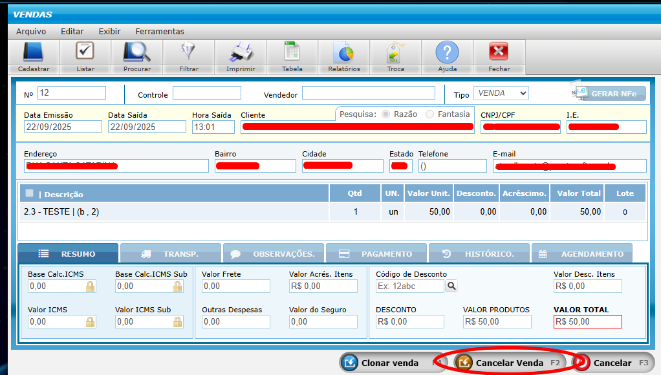
Task: Check the Descrição header checkbox
Action: tap(29, 193)
